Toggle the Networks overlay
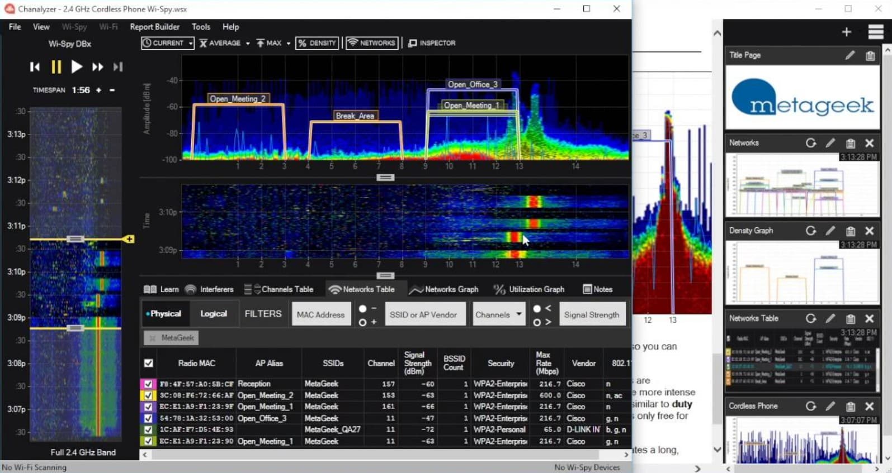This screenshot has width=892, height=473. pos(372,43)
